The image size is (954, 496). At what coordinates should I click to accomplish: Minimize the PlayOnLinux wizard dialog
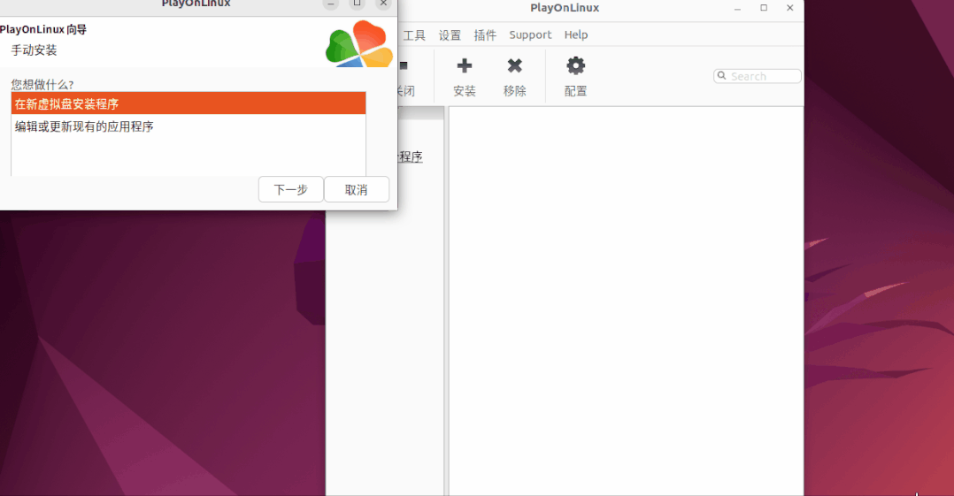(x=331, y=4)
